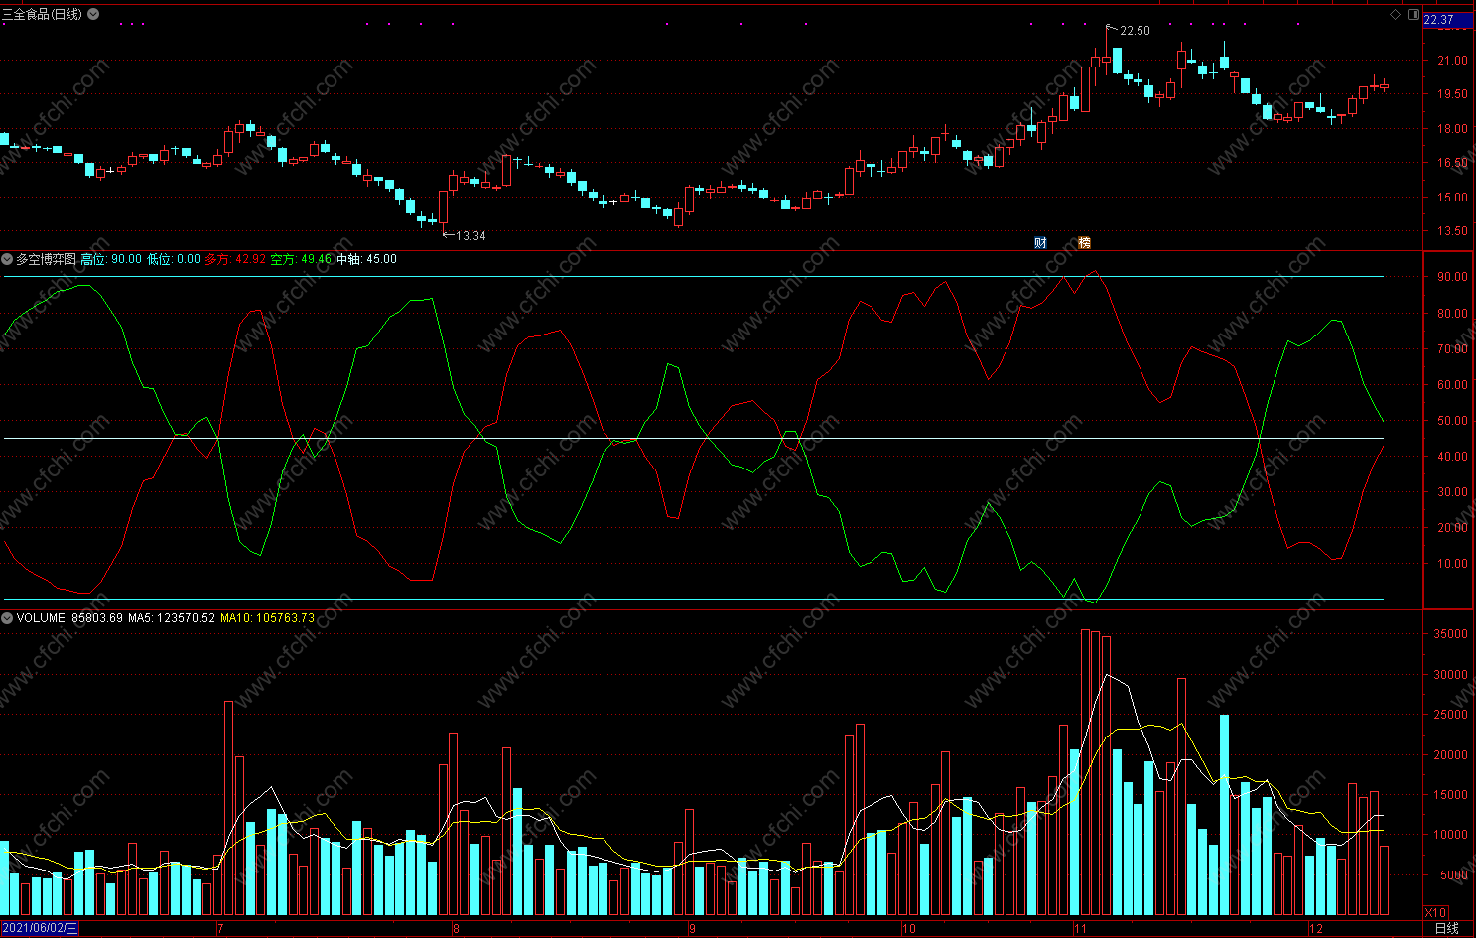This screenshot has width=1476, height=938.
Task: Select the 日线 period label
Action: (x=1447, y=928)
